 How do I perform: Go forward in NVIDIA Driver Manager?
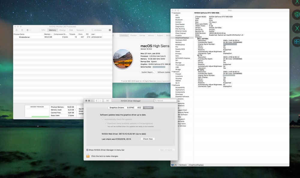tap(100, 101)
